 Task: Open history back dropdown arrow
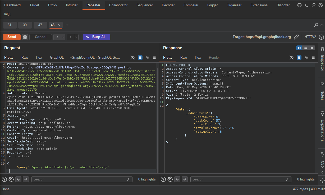click(63, 37)
